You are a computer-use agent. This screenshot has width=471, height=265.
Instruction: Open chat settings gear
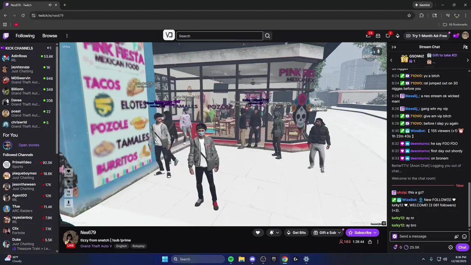[x=450, y=247]
